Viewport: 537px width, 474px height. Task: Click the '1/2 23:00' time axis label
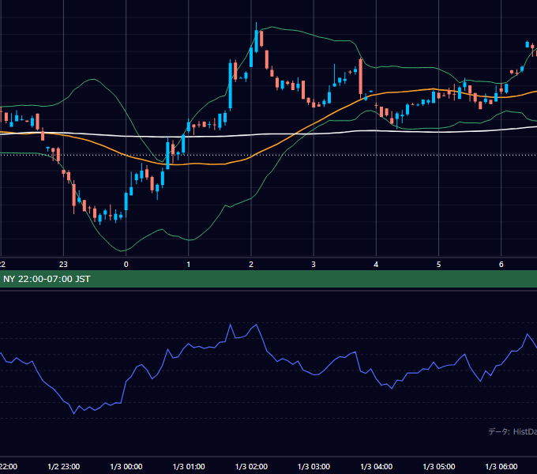64,466
